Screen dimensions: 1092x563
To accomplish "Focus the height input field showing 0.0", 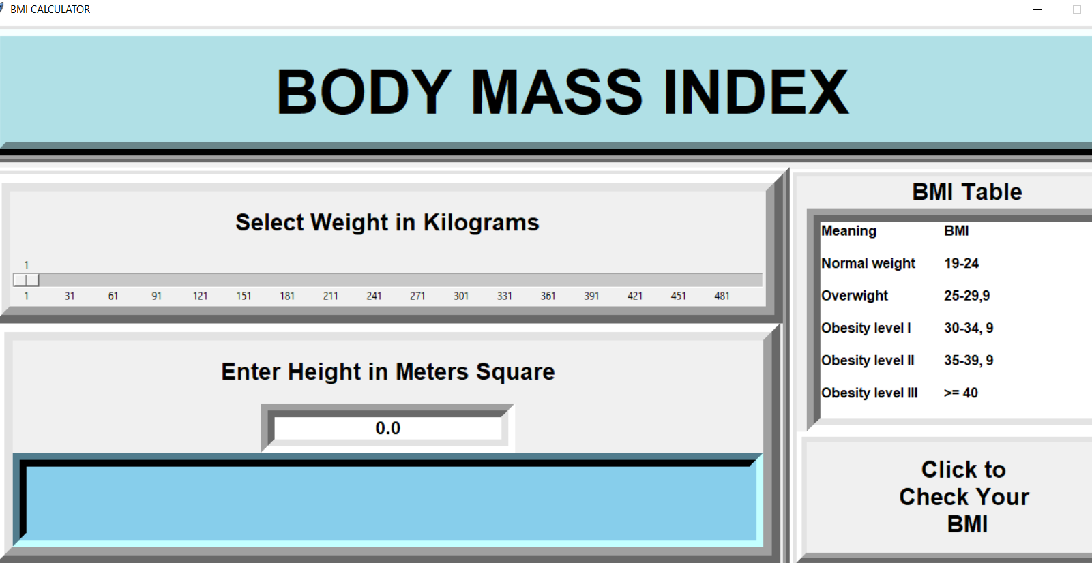I will pyautogui.click(x=387, y=428).
